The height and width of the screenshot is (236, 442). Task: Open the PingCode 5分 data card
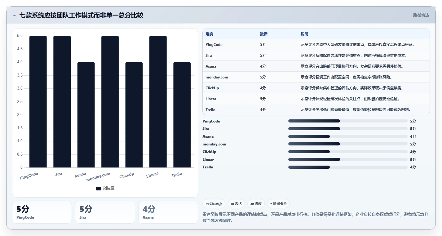pyautogui.click(x=42, y=212)
